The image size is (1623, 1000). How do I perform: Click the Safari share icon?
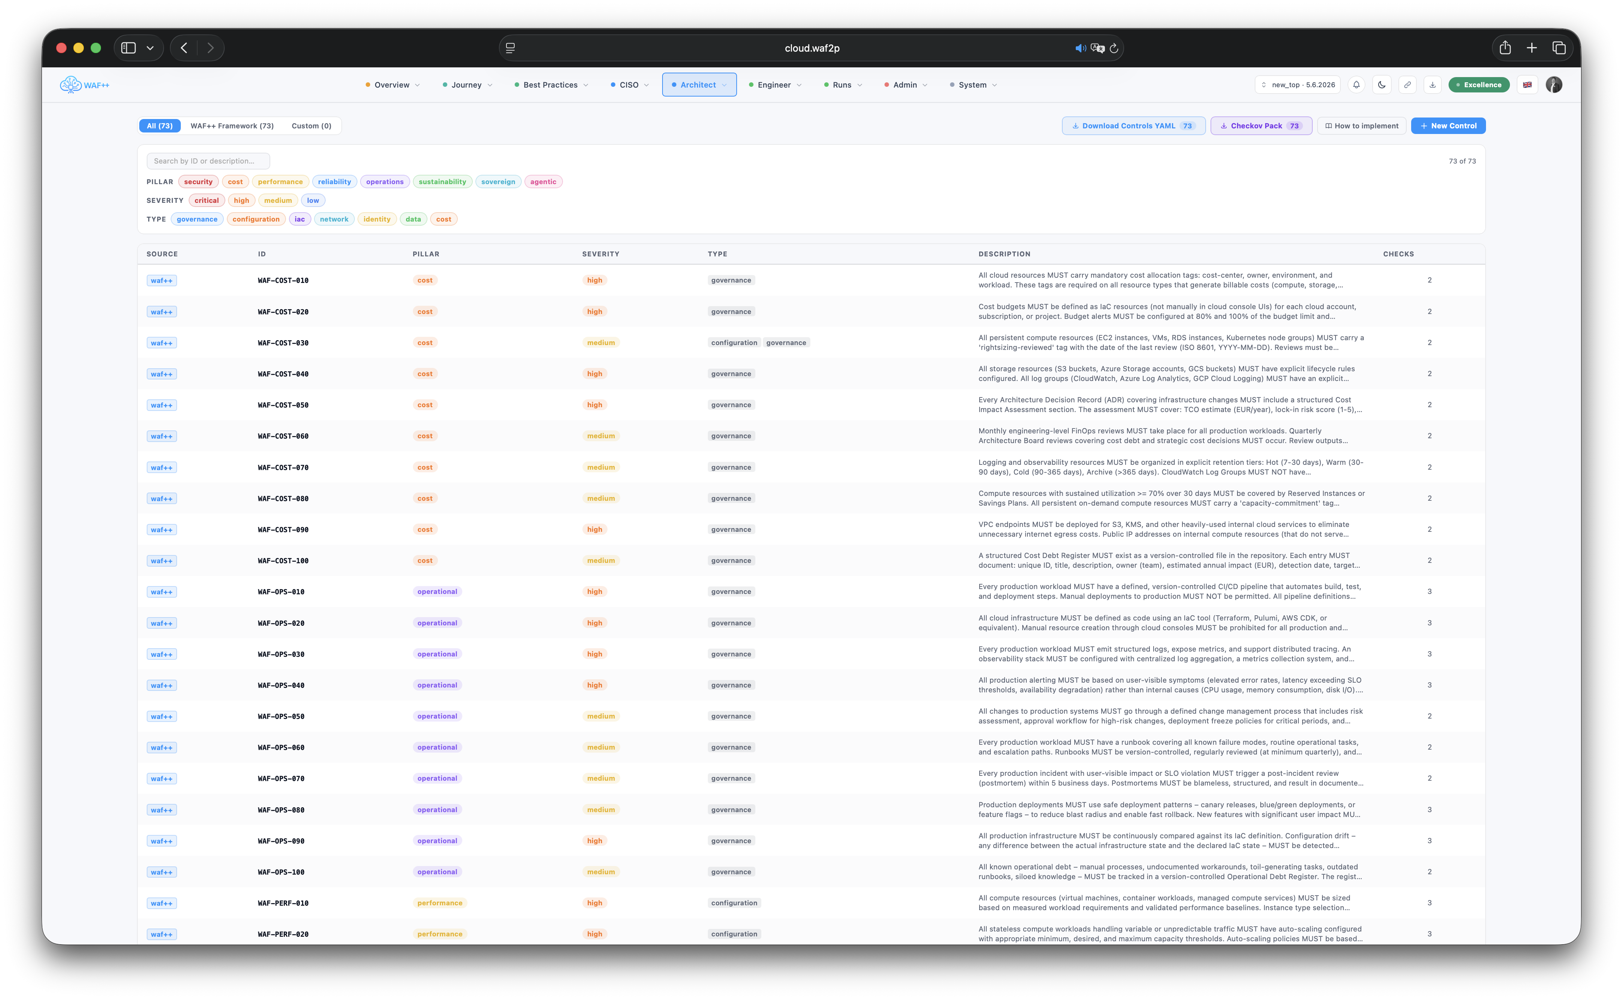(x=1505, y=48)
